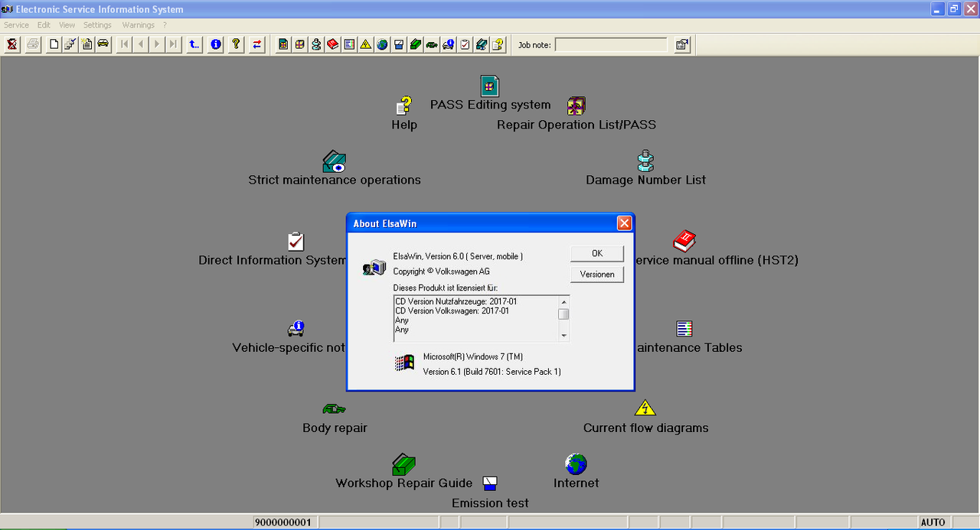Open Damage Number List from main screen
Image resolution: width=980 pixels, height=530 pixels.
point(645,161)
